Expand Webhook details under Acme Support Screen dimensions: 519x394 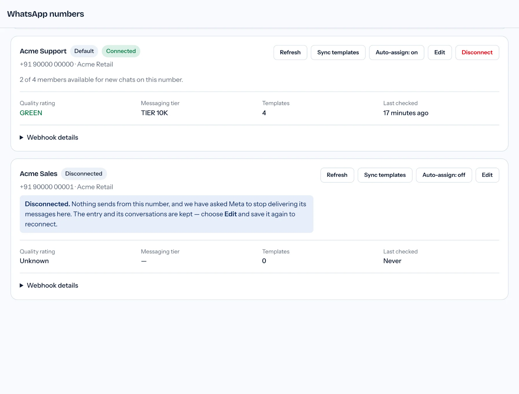click(49, 137)
